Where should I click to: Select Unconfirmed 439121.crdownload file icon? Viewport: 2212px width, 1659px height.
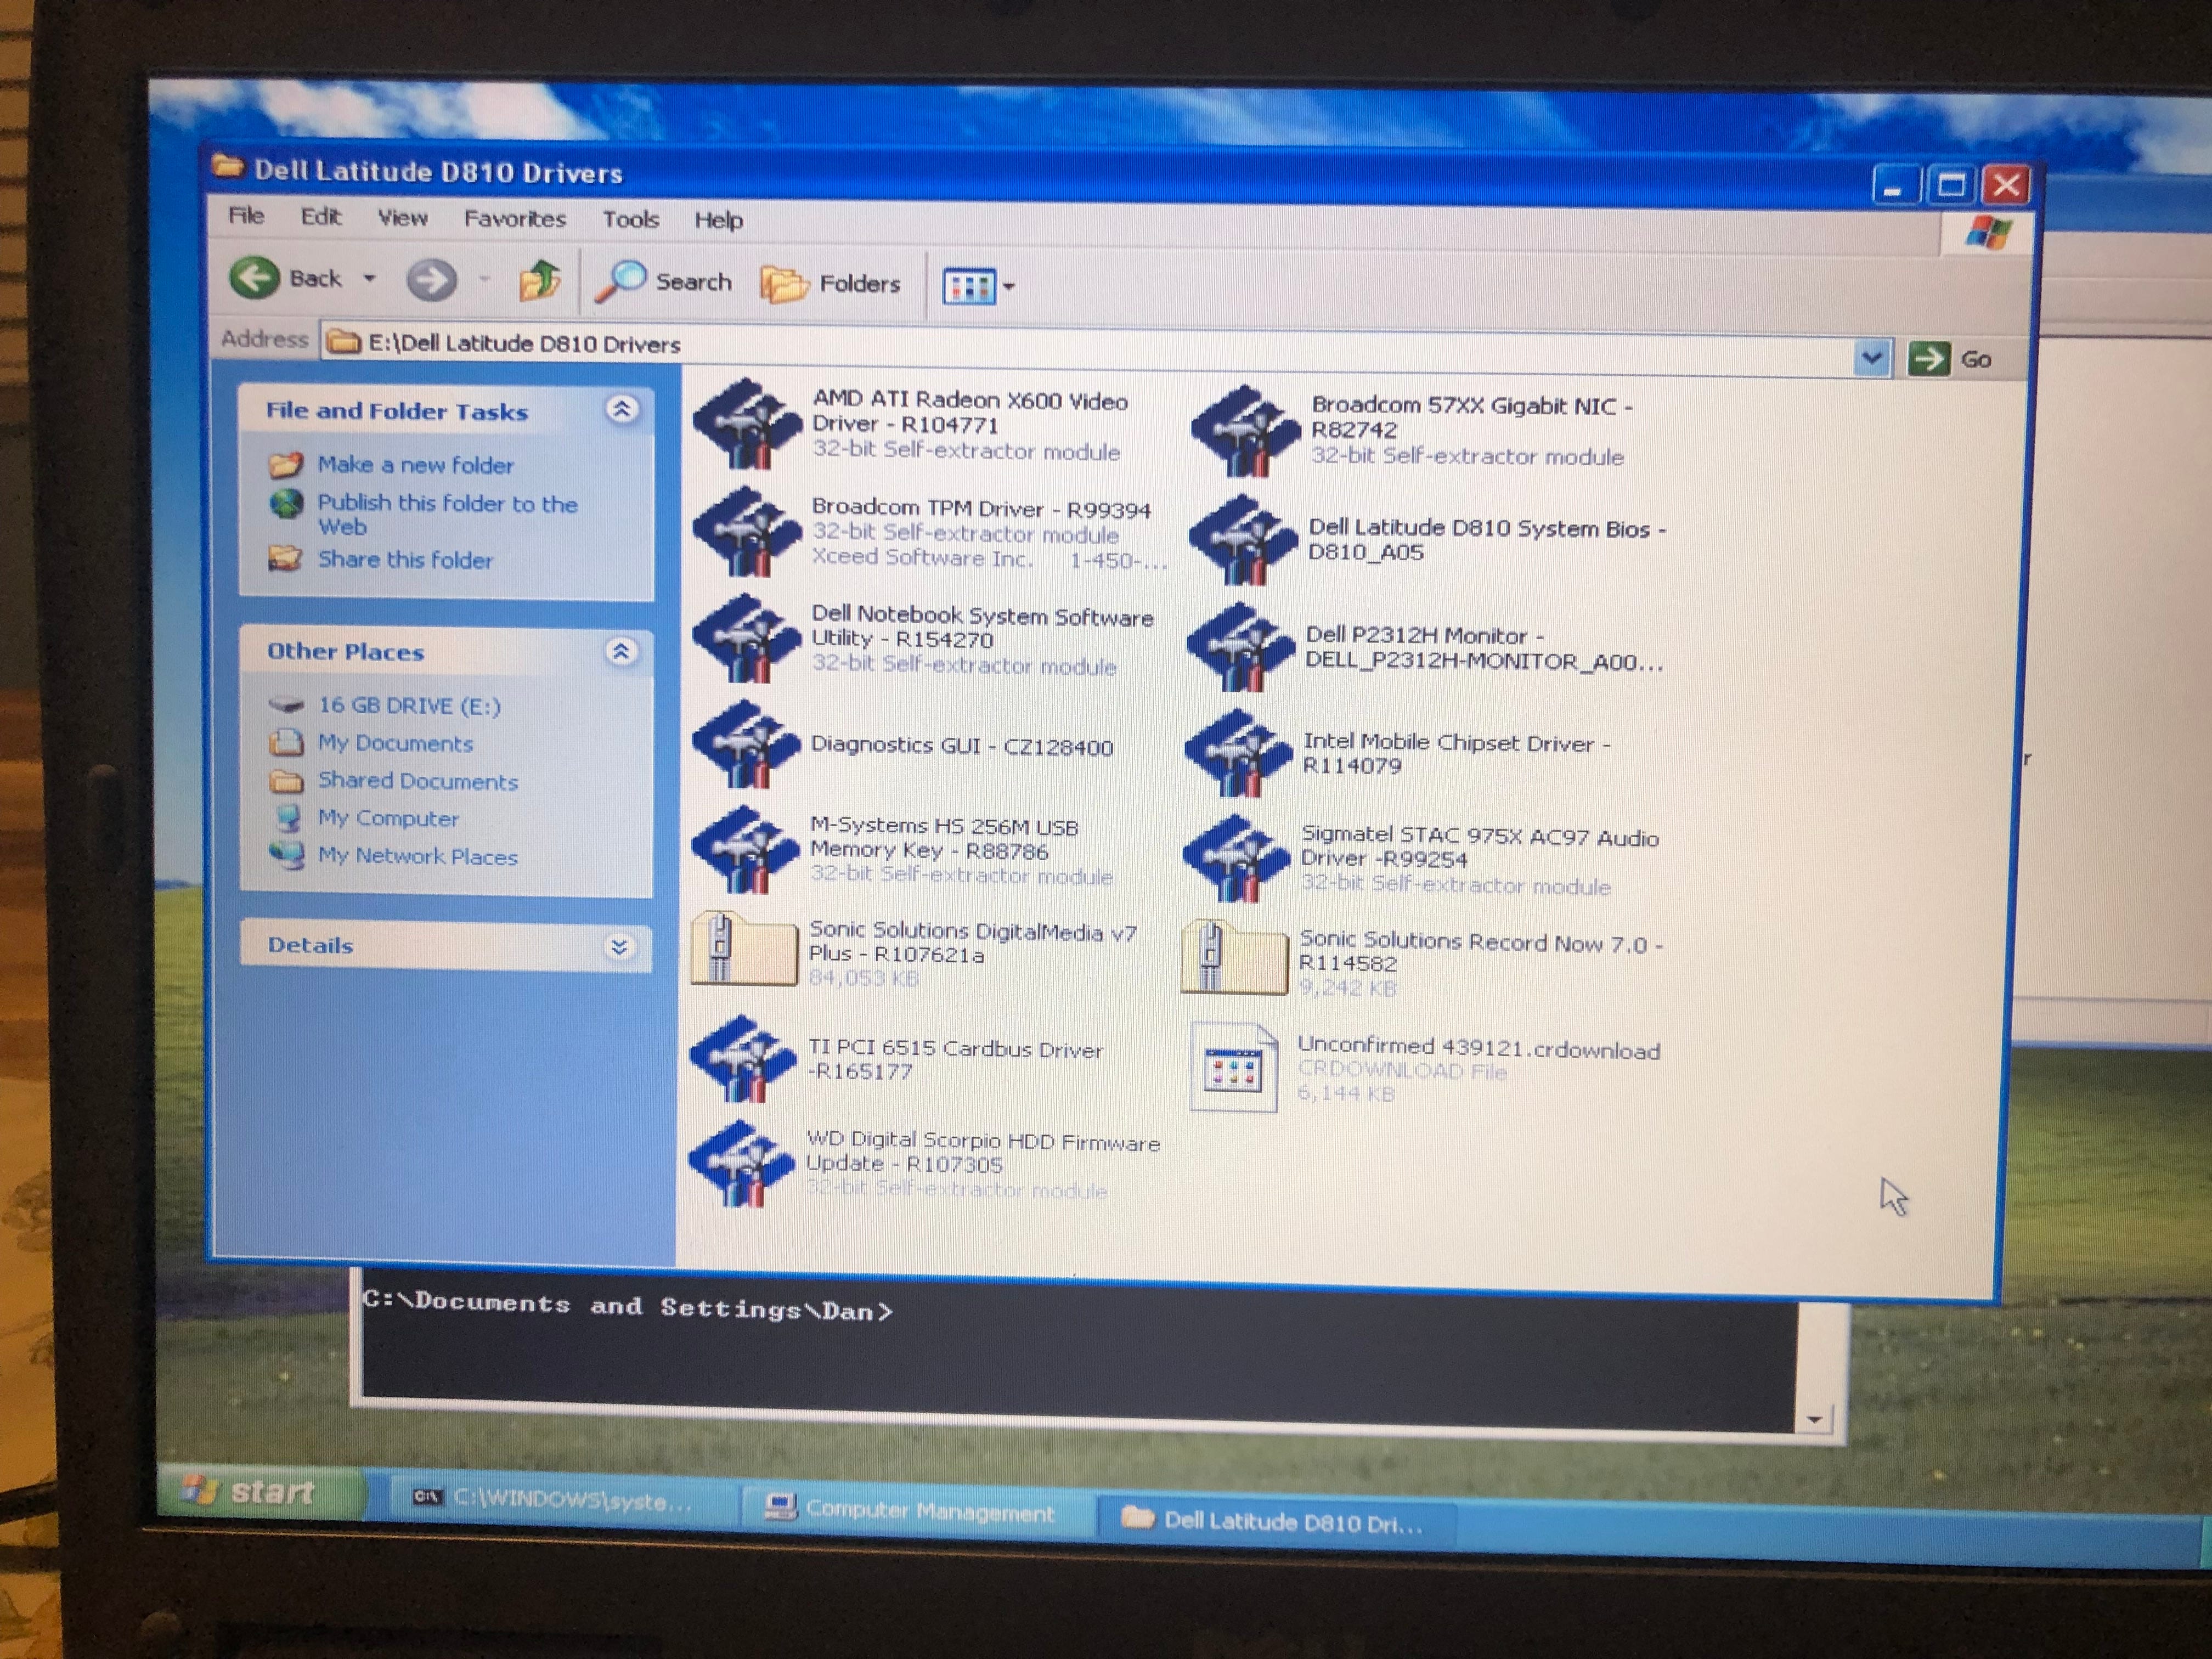tap(1234, 1068)
